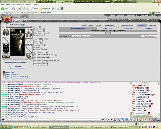Click the chat message input field
Image resolution: width=161 pixels, height=129 pixels.
click(53, 120)
